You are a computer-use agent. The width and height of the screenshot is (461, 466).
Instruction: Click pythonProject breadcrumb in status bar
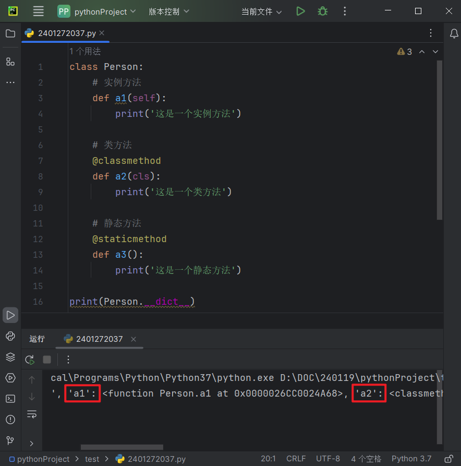tap(40, 459)
